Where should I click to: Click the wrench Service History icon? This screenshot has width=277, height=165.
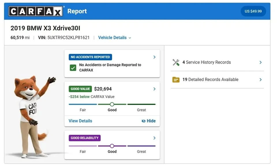click(176, 62)
